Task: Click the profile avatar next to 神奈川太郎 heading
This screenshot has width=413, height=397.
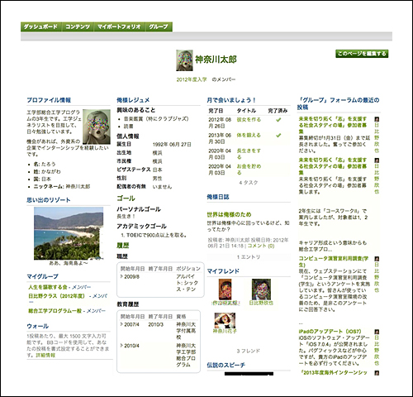Action: pyautogui.click(x=184, y=60)
